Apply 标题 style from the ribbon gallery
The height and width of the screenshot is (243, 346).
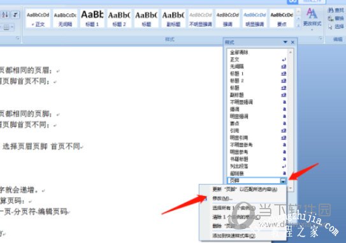click(147, 18)
